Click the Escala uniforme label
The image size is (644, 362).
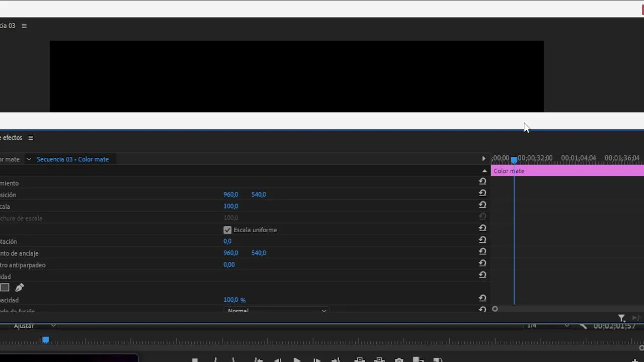click(255, 230)
